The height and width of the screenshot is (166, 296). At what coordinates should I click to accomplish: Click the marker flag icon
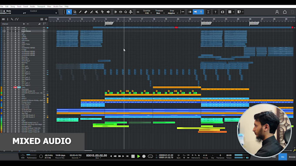pyautogui.click(x=44, y=24)
